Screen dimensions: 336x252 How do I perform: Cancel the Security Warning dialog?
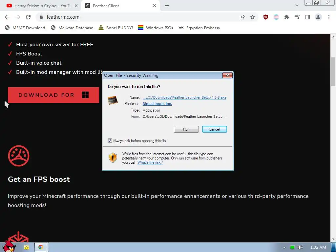coord(214,129)
